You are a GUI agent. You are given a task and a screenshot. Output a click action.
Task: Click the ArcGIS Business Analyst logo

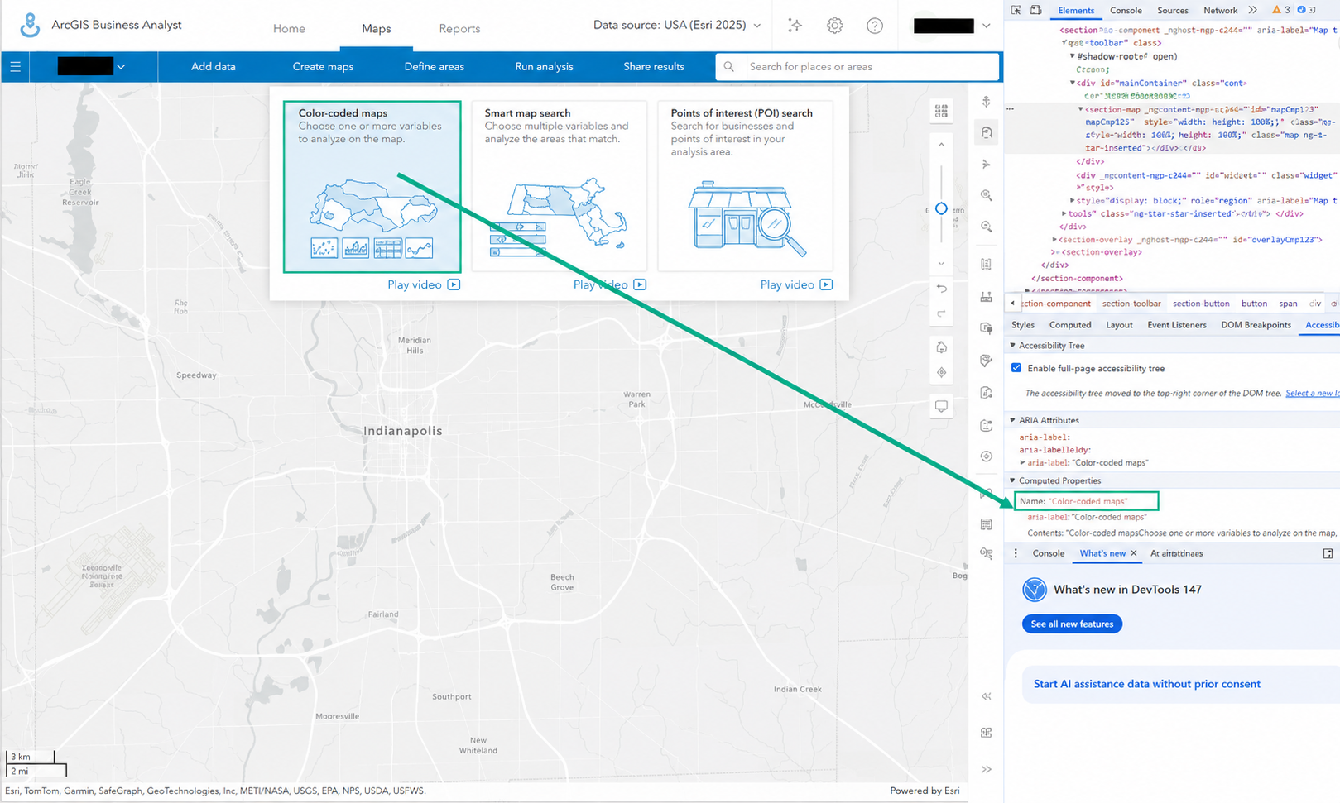click(30, 25)
